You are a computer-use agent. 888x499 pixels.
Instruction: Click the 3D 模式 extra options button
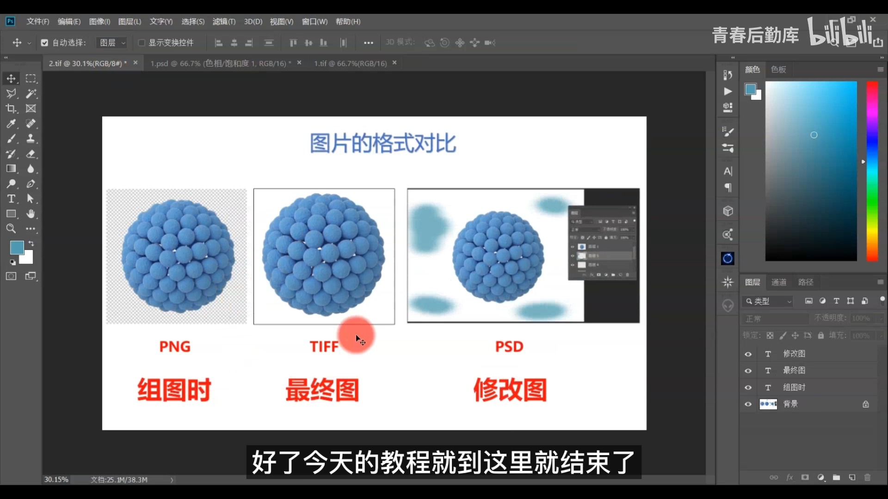click(369, 43)
